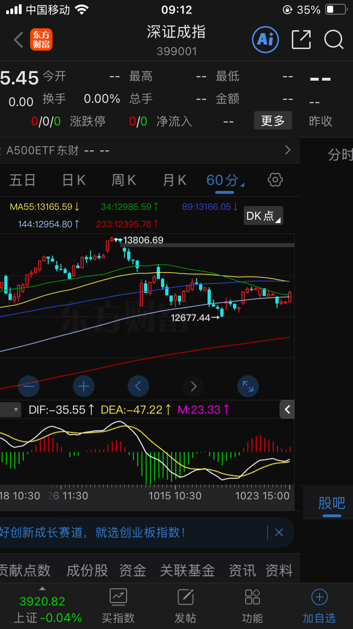Image resolution: width=353 pixels, height=629 pixels.
Task: Tap the 更多 button
Action: [x=273, y=121]
